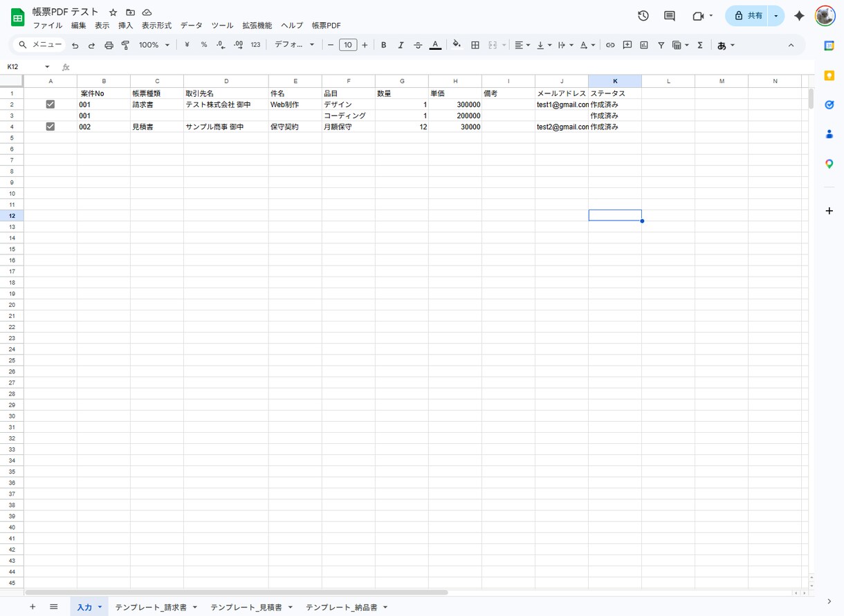
Task: Apply yen currency format
Action: (187, 45)
